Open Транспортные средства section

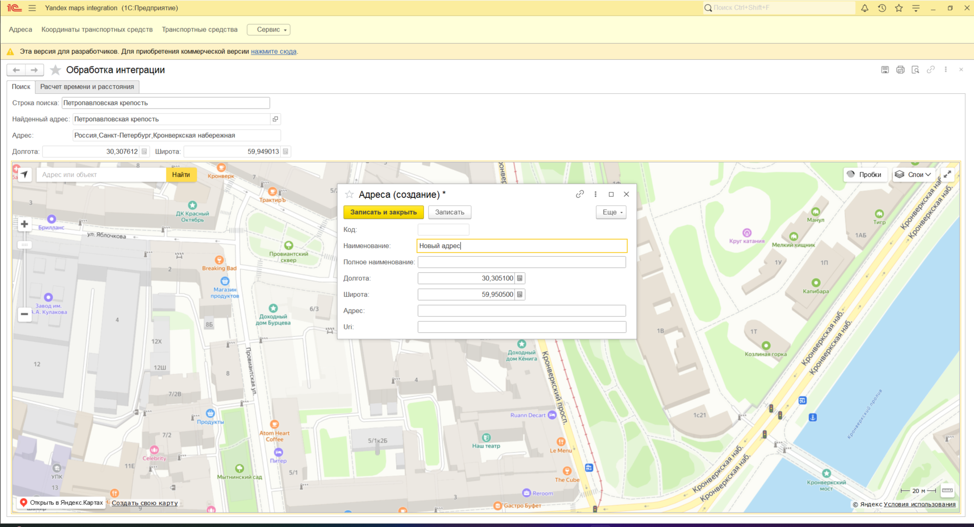199,30
